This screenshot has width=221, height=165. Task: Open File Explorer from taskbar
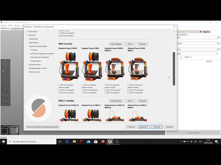74,142
